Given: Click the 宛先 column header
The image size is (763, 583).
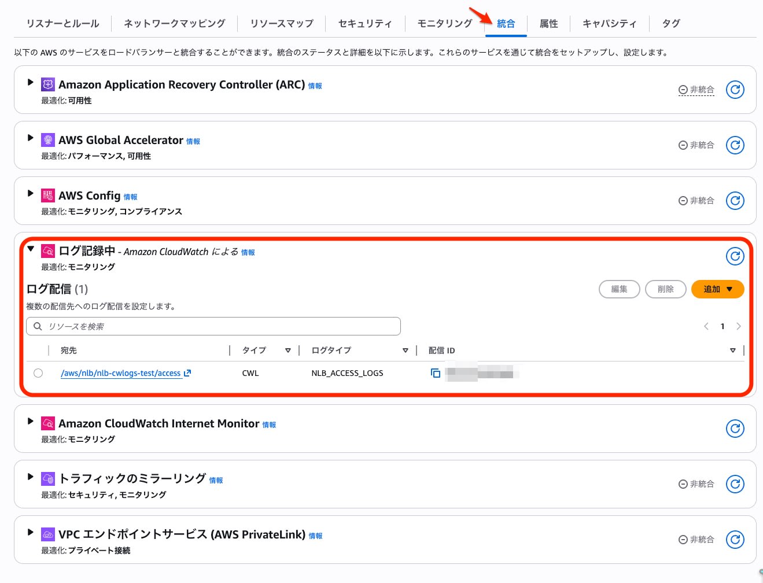Looking at the screenshot, I should point(69,350).
